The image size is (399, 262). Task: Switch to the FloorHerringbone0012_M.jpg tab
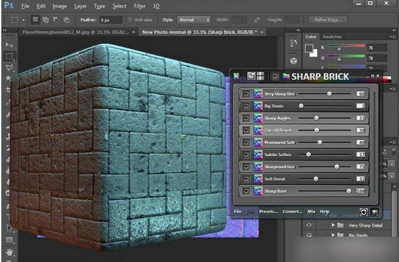(x=76, y=33)
